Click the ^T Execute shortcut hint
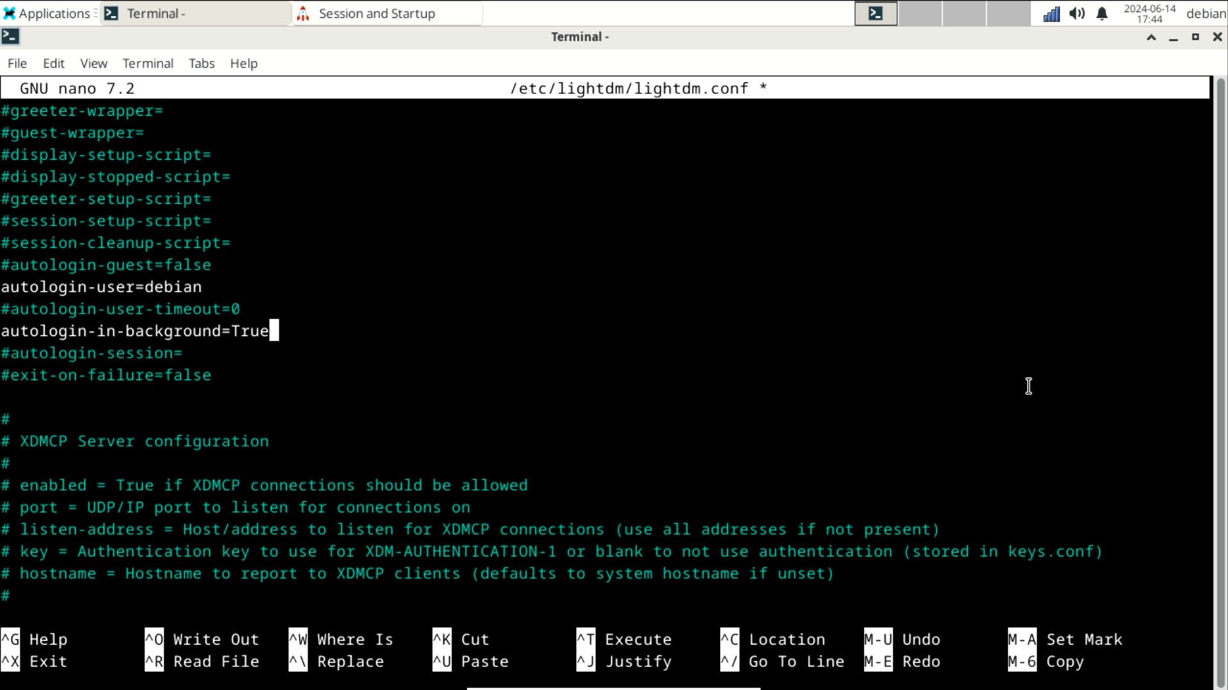The width and height of the screenshot is (1228, 690). 624,640
